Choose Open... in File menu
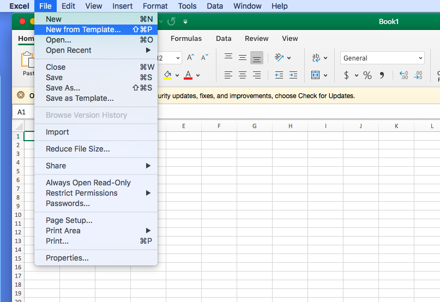 pos(96,40)
